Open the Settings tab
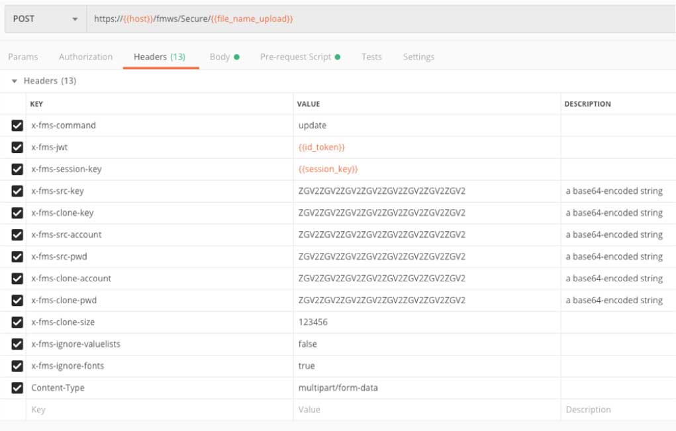 (418, 57)
